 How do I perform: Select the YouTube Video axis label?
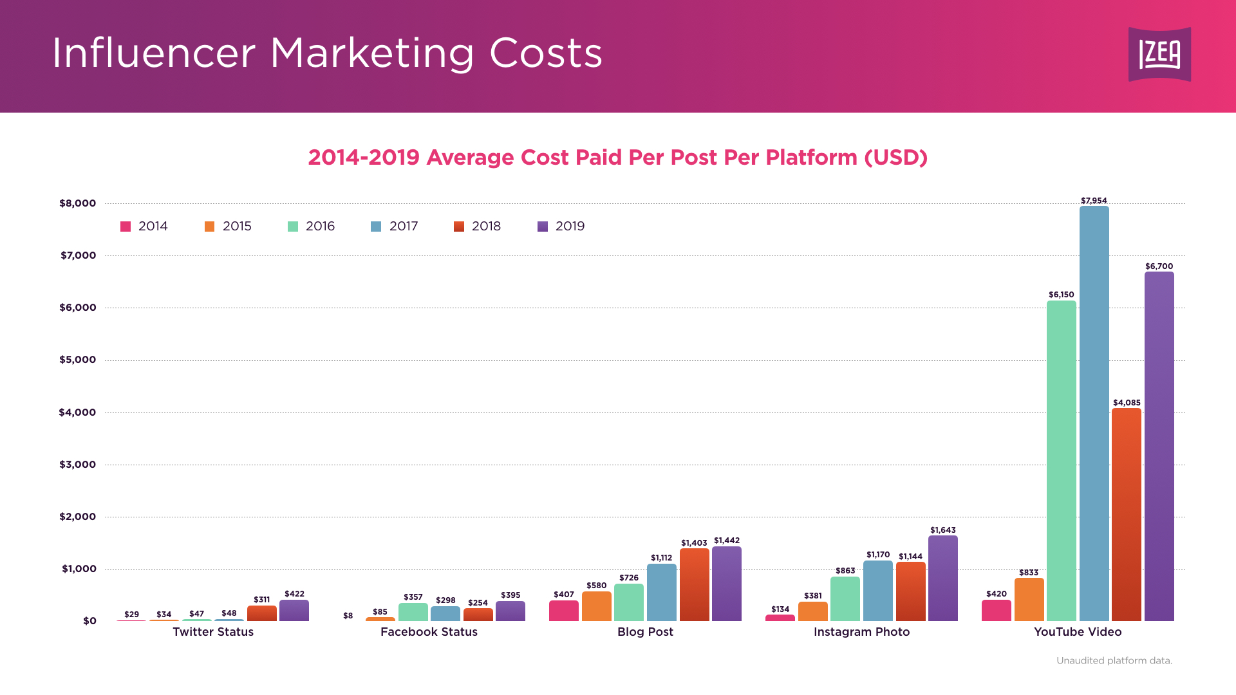(x=1078, y=632)
